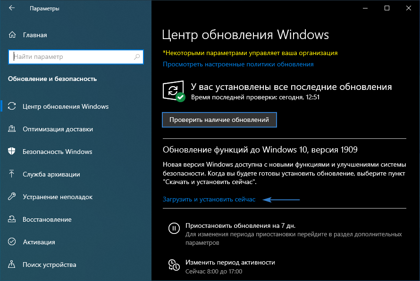The image size is (420, 281).
Task: Click Загрузить и установить сейчас link
Action: (209, 199)
